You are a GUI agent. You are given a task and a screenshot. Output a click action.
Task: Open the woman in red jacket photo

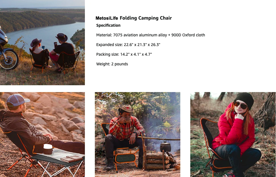coord(233,134)
